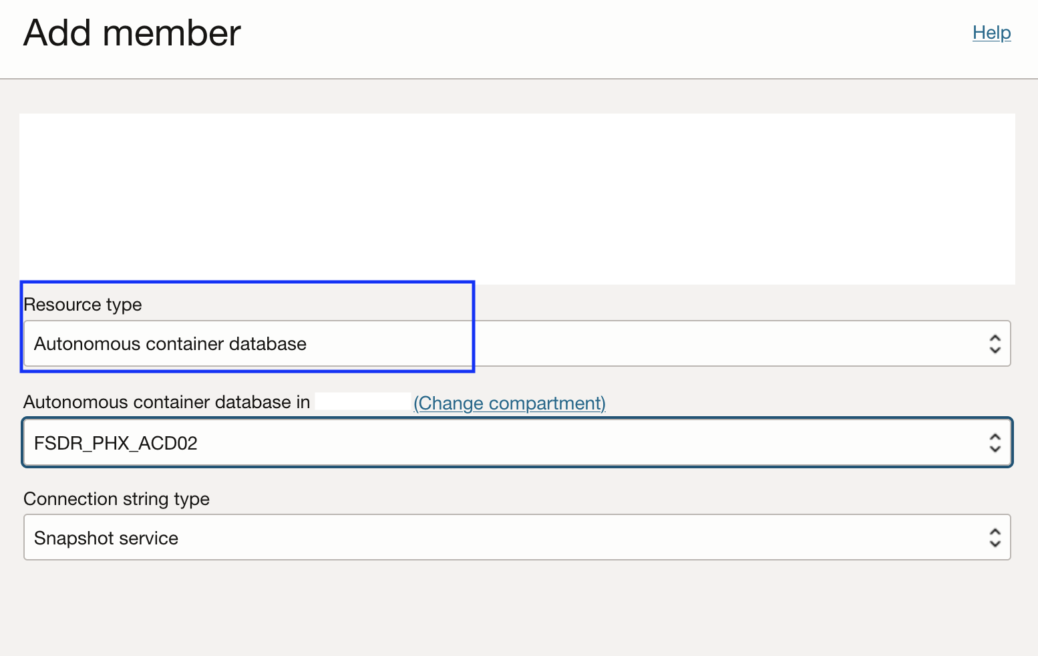Screen dimensions: 1038x656
Task: Click chevron arrows icon on FSDR_PHX_ACD02 field
Action: (995, 443)
